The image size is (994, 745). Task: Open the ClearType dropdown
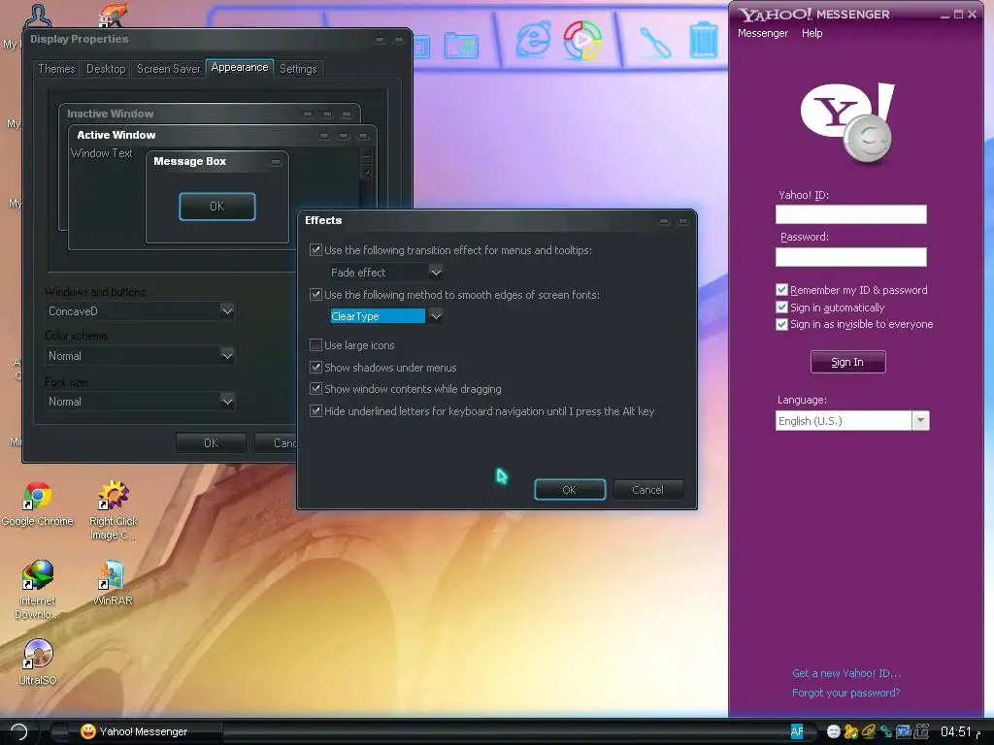coord(436,315)
